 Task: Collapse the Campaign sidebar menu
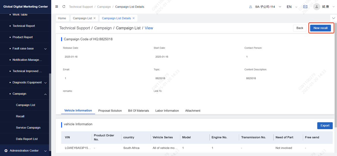point(45,94)
